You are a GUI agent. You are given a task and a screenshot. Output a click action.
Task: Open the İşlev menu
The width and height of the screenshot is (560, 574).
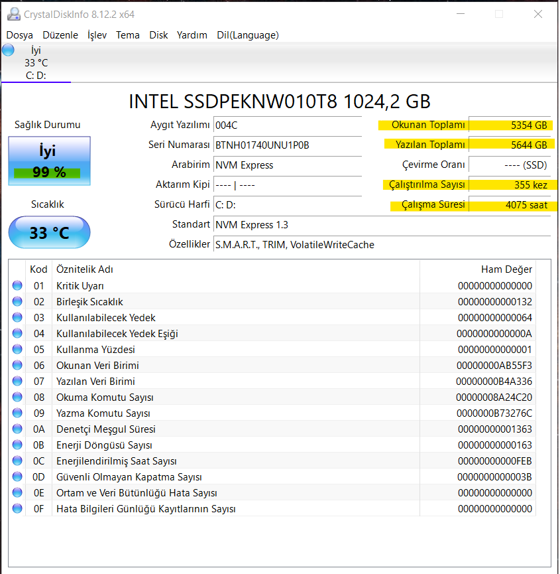pyautogui.click(x=97, y=35)
